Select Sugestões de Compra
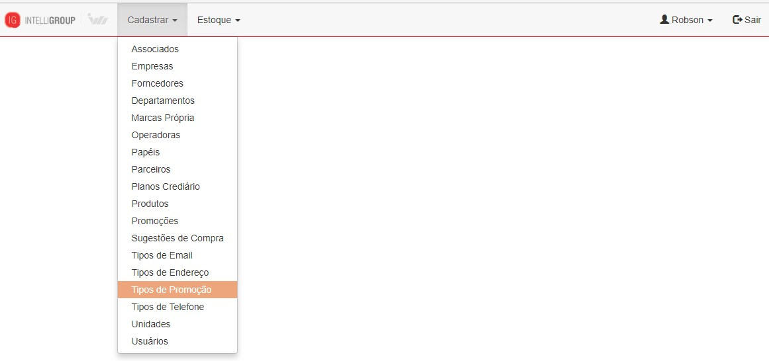Image resolution: width=769 pixels, height=361 pixels. click(x=178, y=238)
